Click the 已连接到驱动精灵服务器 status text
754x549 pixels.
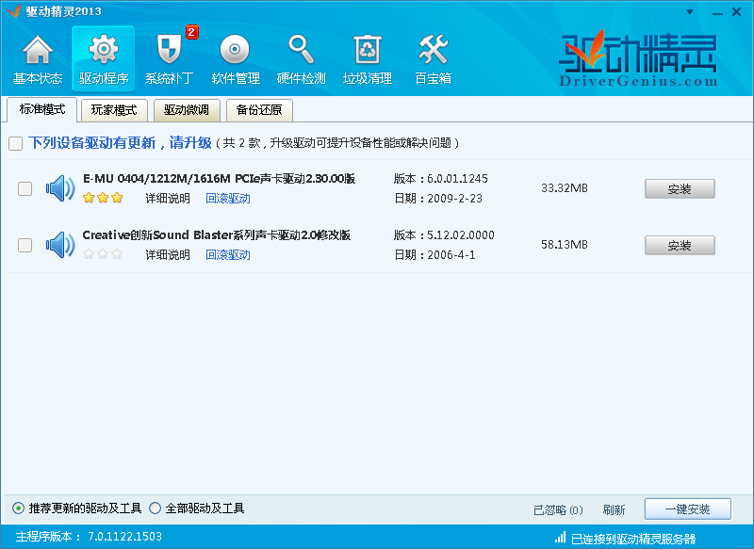[633, 539]
